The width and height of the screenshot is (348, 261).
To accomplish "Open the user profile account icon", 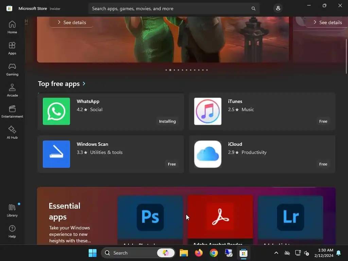I will point(278,8).
